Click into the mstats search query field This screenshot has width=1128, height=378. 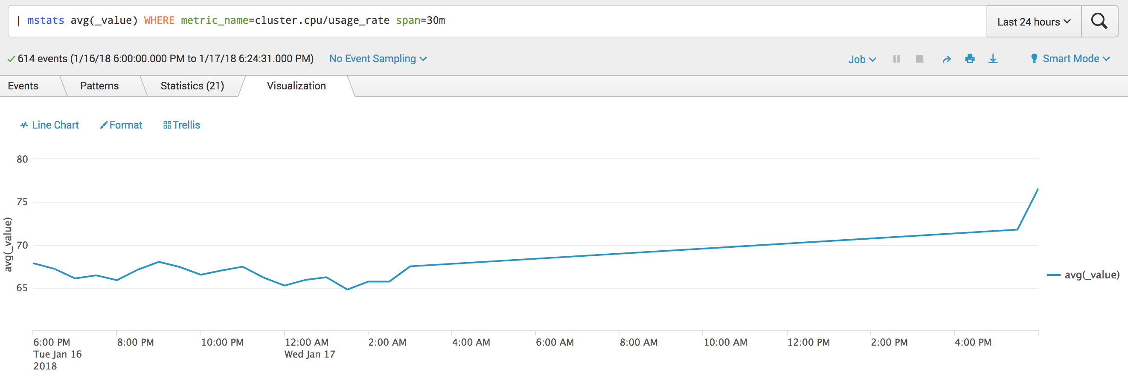click(x=497, y=21)
